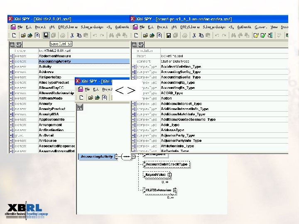Click Check well-formedness icon in right XMLSpy
The image size is (299, 224).
coord(256,35)
